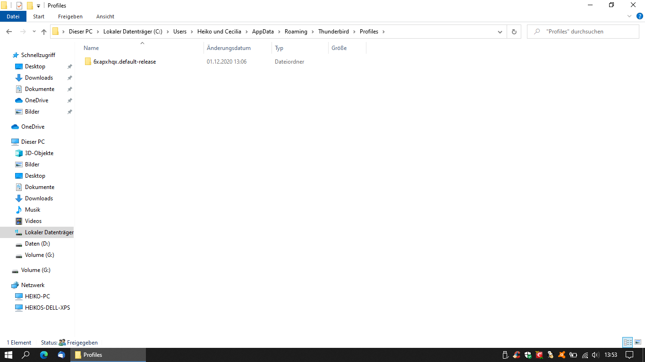This screenshot has width=645, height=362.
Task: Open the Explorer help question mark icon
Action: 640,16
